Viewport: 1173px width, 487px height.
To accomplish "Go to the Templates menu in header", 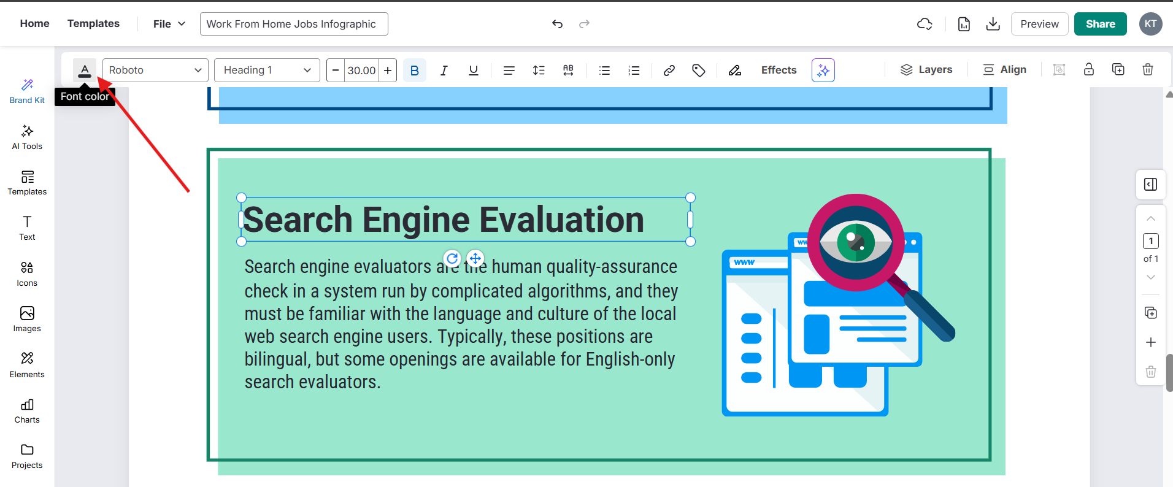I will (93, 23).
